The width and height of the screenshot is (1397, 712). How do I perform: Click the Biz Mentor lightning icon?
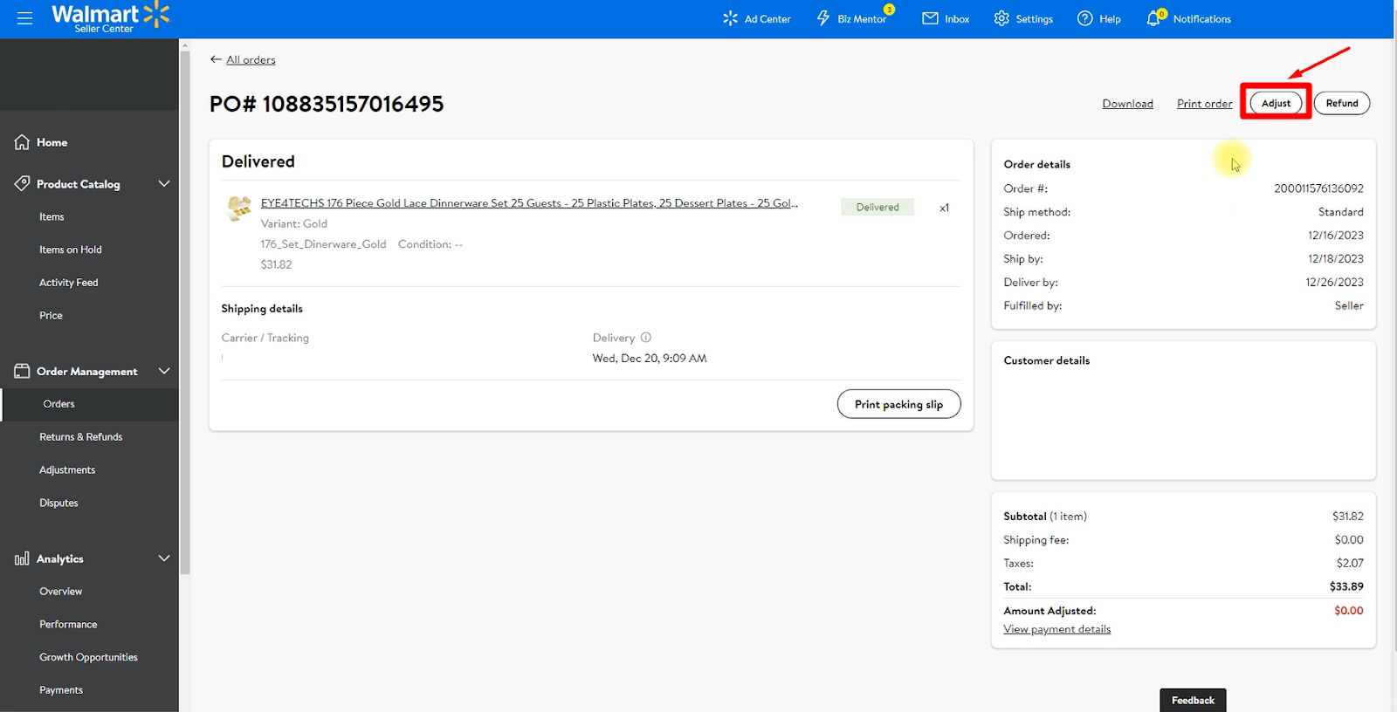(823, 18)
